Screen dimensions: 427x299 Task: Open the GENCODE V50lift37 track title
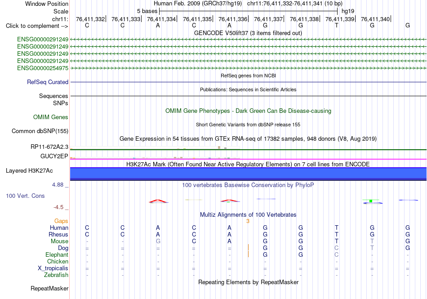click(x=248, y=33)
